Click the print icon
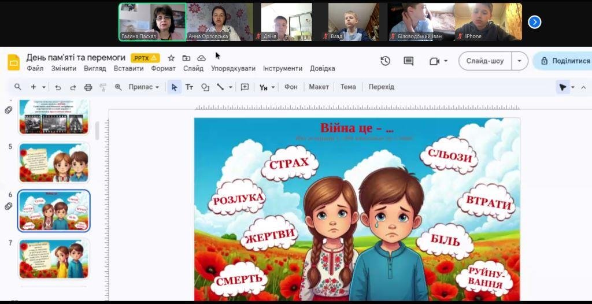 point(88,87)
